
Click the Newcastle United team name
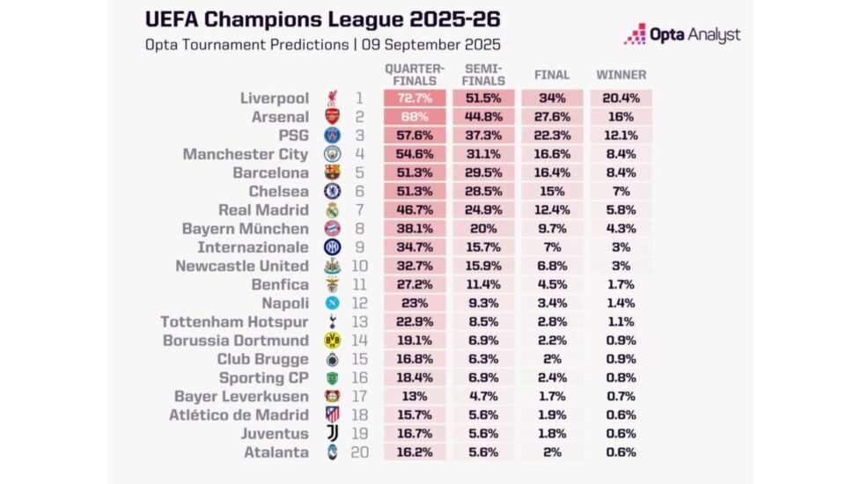pos(242,266)
